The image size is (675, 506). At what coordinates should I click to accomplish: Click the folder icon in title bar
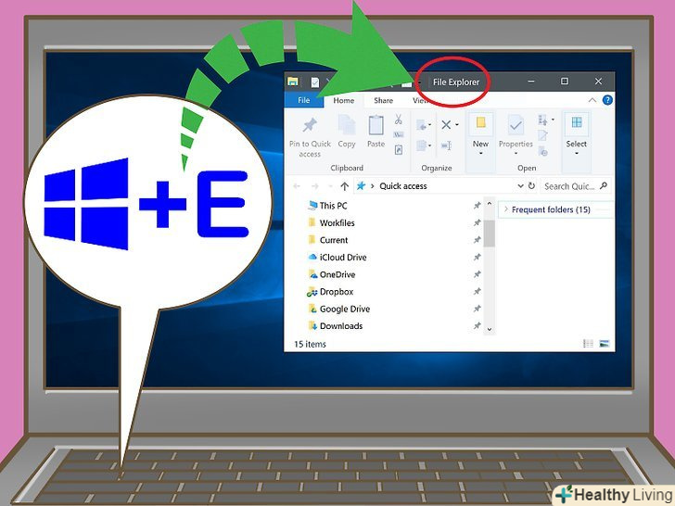coord(293,82)
